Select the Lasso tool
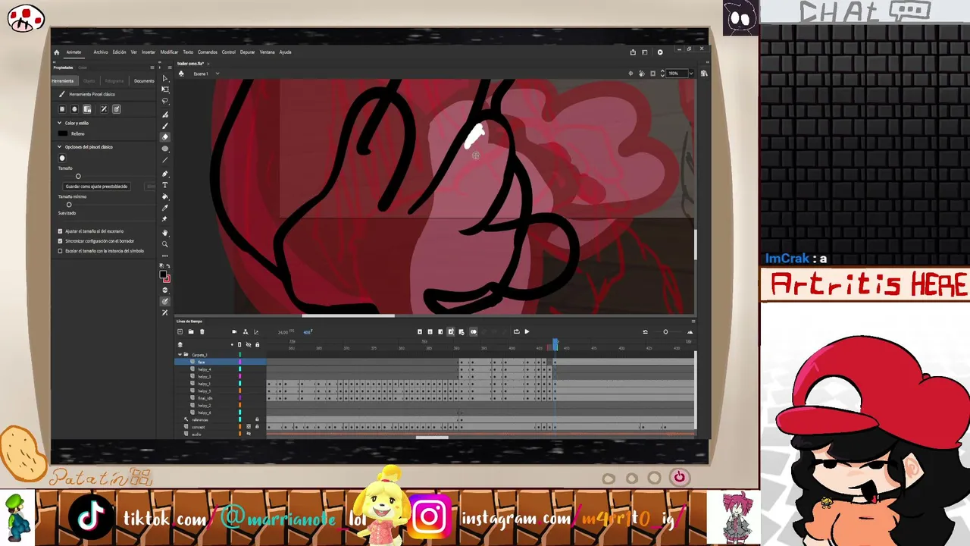Image resolution: width=970 pixels, height=546 pixels. click(x=165, y=101)
